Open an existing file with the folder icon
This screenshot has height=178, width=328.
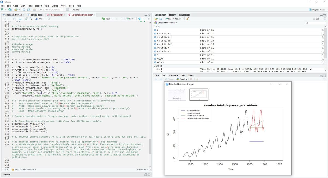click(x=16, y=10)
